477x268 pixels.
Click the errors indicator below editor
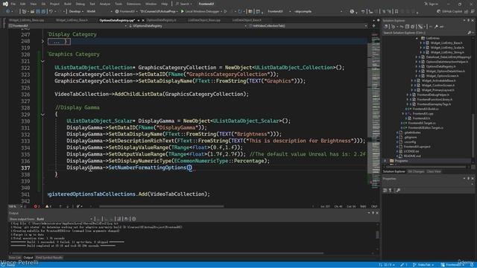click(37, 207)
